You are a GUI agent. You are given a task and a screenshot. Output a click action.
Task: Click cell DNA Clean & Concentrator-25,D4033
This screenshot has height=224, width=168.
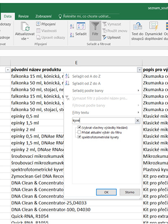[76, 203]
